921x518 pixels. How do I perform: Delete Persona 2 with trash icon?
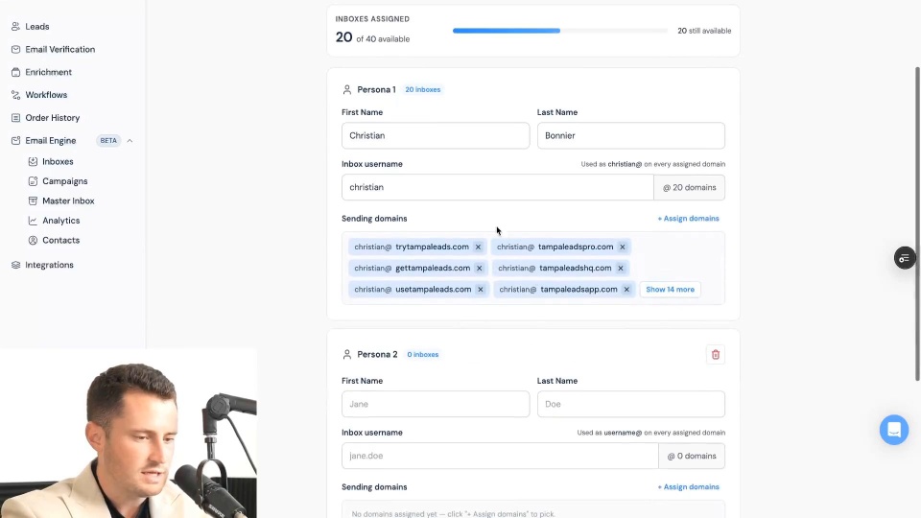(x=716, y=355)
